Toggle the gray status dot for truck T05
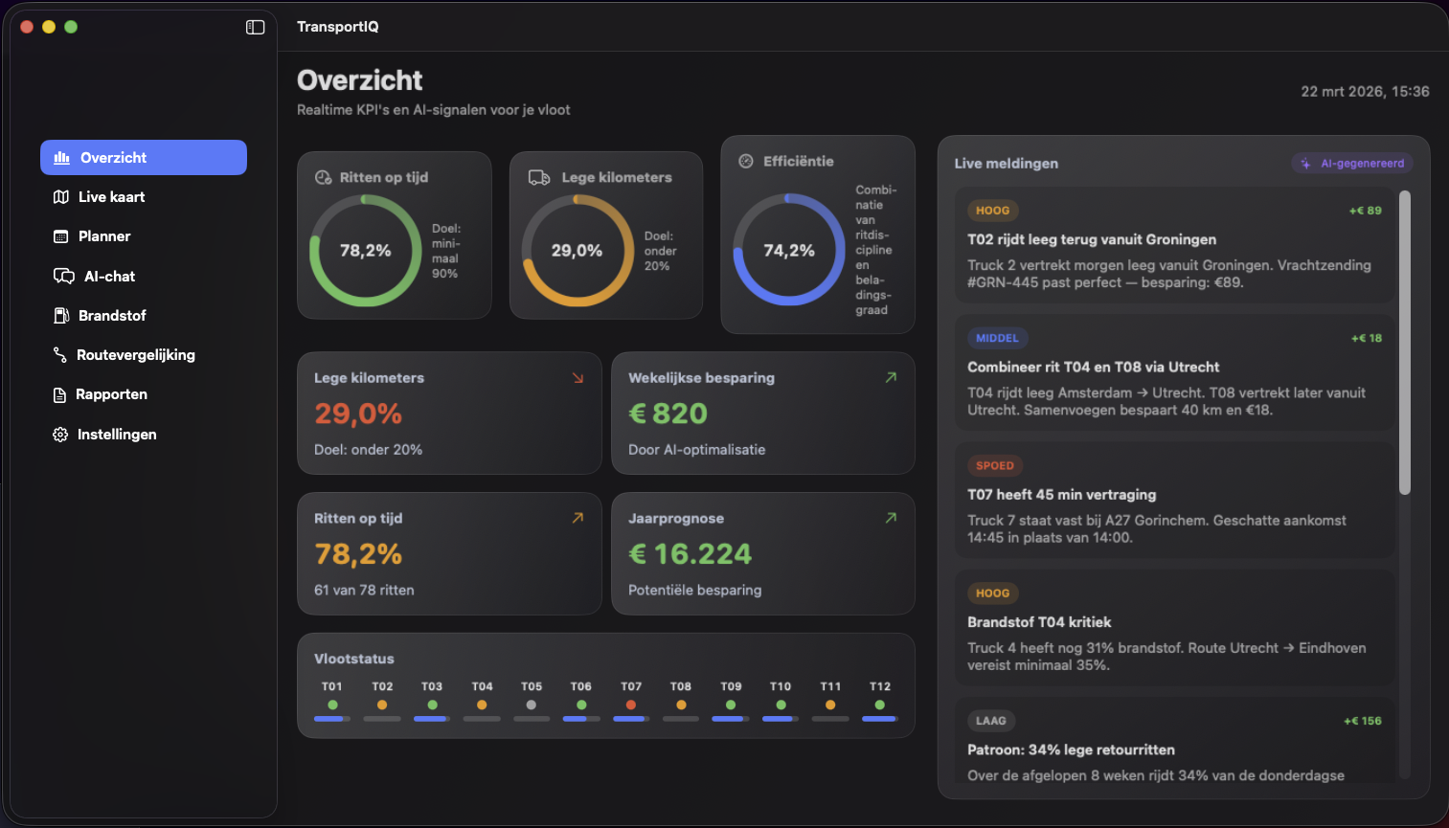The width and height of the screenshot is (1449, 828). (531, 704)
